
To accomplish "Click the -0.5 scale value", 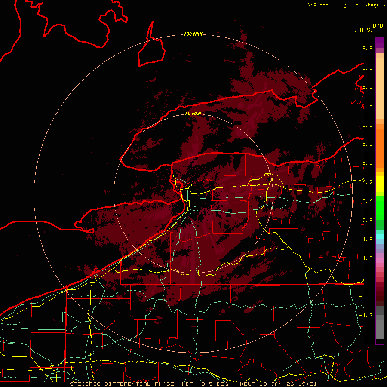I will (366, 296).
